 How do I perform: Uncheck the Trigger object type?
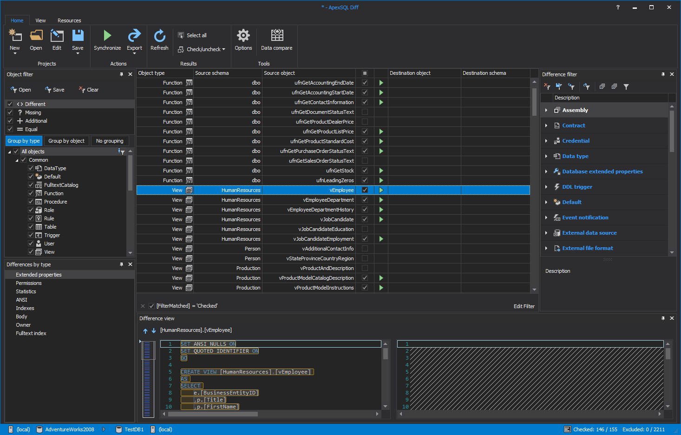(31, 235)
